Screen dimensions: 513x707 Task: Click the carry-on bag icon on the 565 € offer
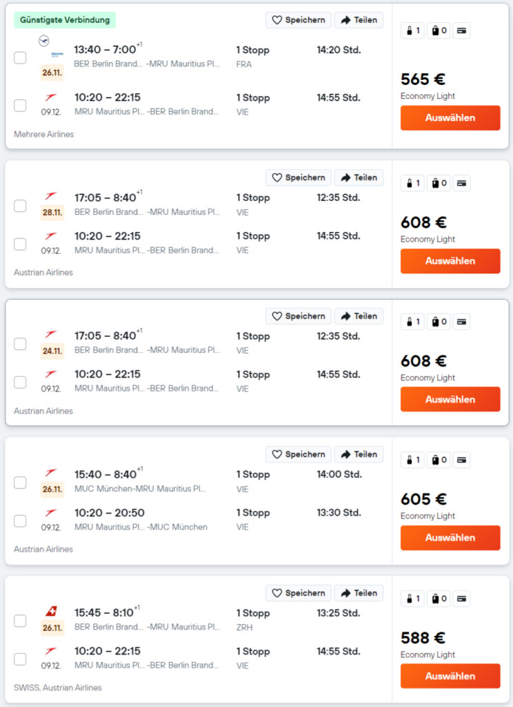coord(410,30)
